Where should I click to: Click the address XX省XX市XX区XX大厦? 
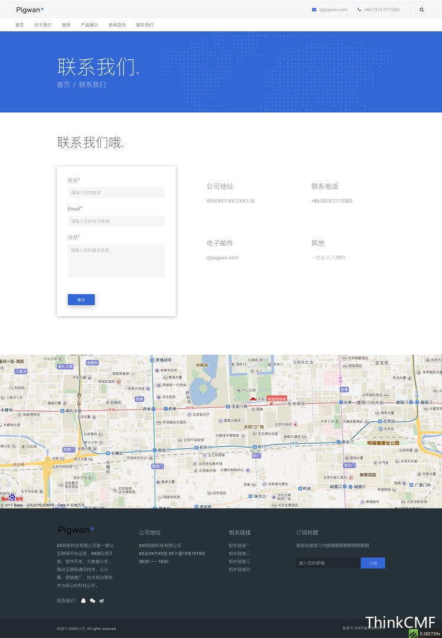(x=231, y=201)
